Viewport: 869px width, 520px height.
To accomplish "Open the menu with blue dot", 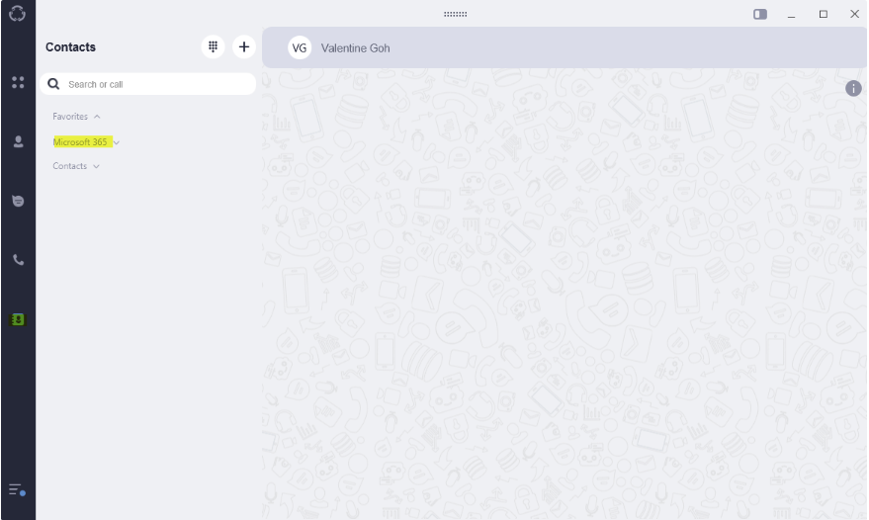I will [17, 489].
